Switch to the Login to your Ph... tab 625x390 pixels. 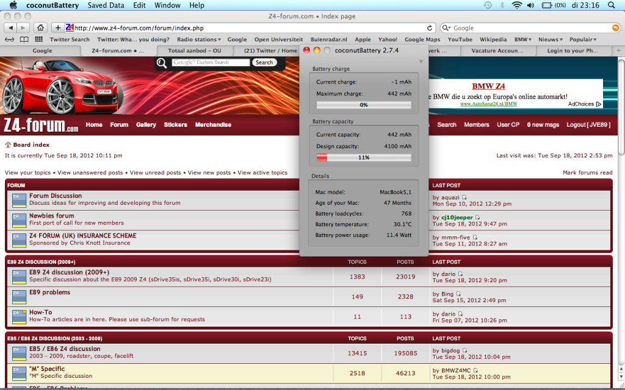tap(573, 51)
